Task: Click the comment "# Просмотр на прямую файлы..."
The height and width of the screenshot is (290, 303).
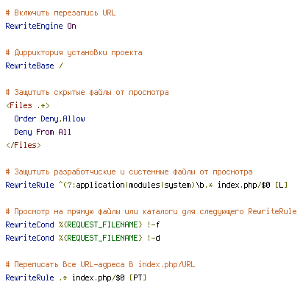Action: pyautogui.click(x=151, y=211)
